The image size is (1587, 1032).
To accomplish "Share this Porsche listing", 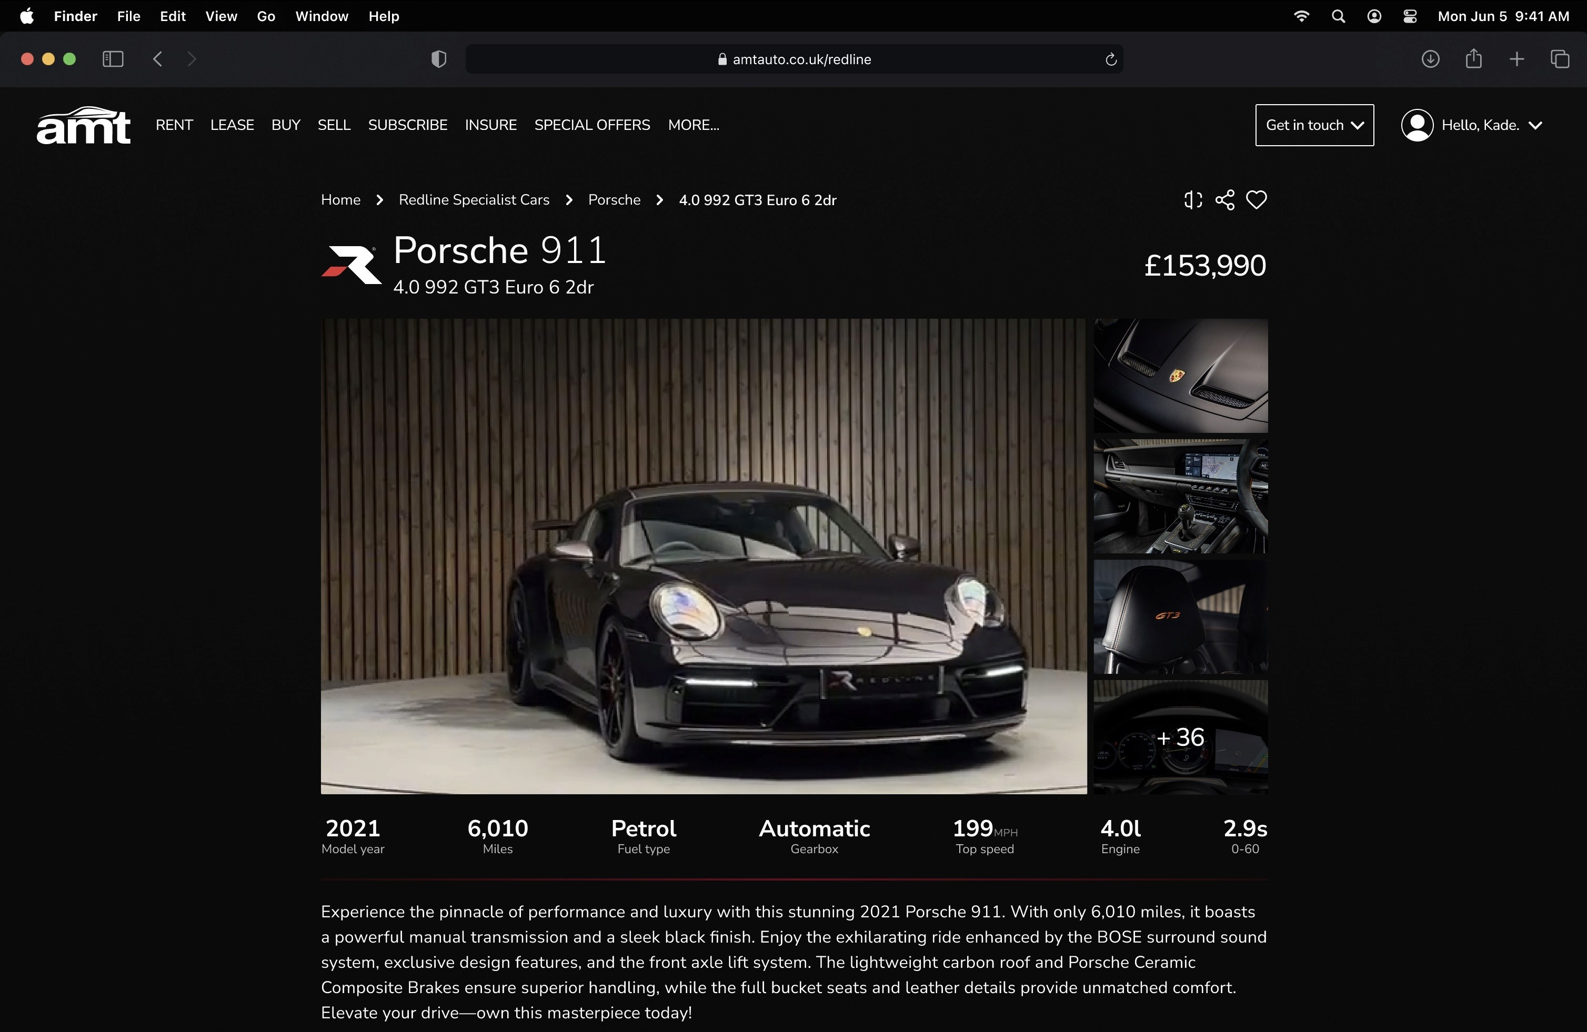I will click(x=1225, y=200).
